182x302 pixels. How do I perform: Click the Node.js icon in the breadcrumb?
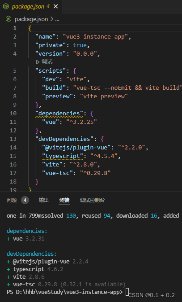[8, 19]
